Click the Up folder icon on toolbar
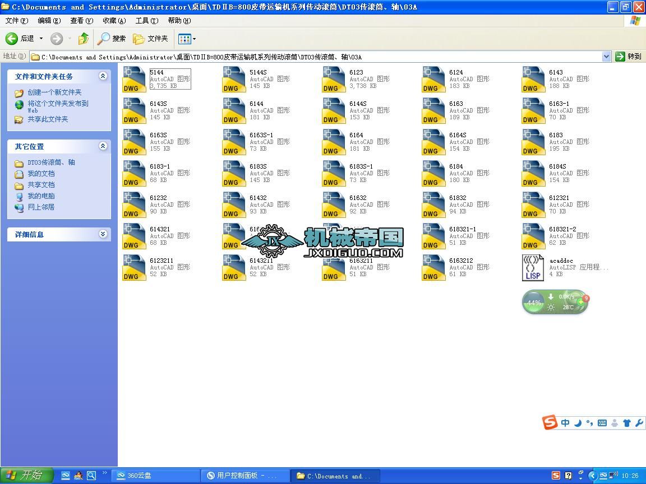Screen dimensions: 646x484 [82, 39]
